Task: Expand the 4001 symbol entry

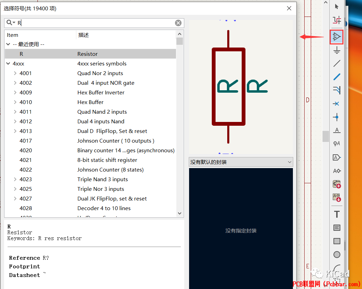Action: (15, 73)
